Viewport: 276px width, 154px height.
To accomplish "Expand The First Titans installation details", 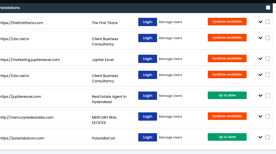I will [260, 22].
